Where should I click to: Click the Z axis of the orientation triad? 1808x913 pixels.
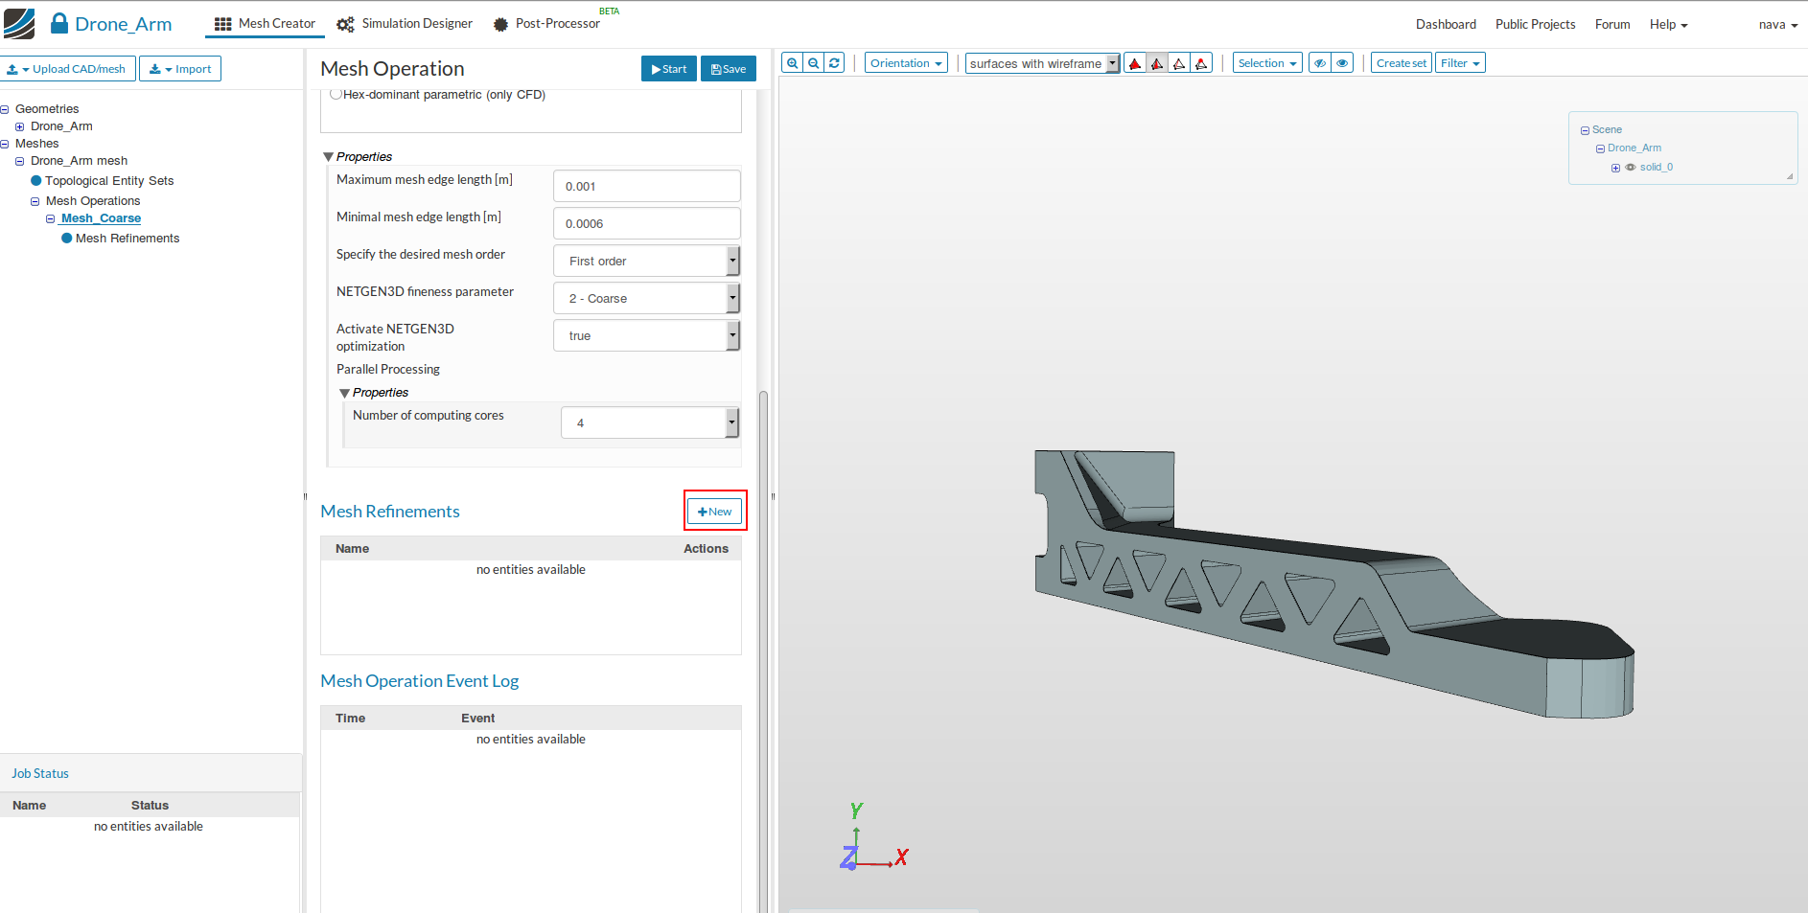click(848, 857)
